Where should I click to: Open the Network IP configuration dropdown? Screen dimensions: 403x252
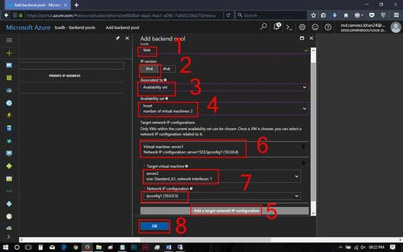pyautogui.click(x=222, y=196)
